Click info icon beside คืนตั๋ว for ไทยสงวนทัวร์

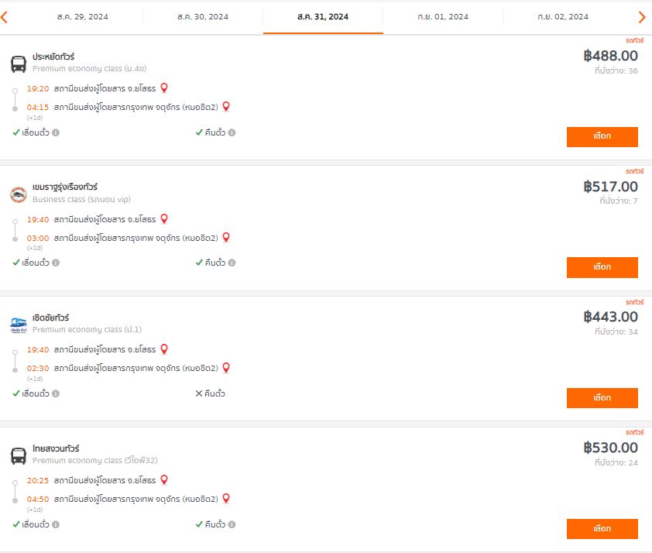tap(232, 524)
